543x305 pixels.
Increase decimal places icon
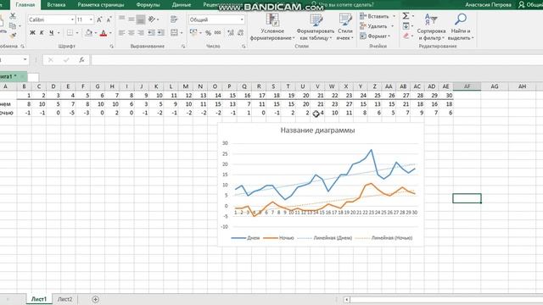[231, 33]
